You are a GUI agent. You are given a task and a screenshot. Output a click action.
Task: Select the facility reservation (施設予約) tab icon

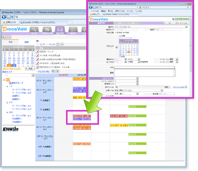pyautogui.click(x=60, y=29)
